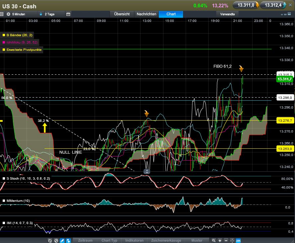This screenshot has width=295, height=243.
Task: Zoom in with the plus icon
Action: click(x=220, y=240)
